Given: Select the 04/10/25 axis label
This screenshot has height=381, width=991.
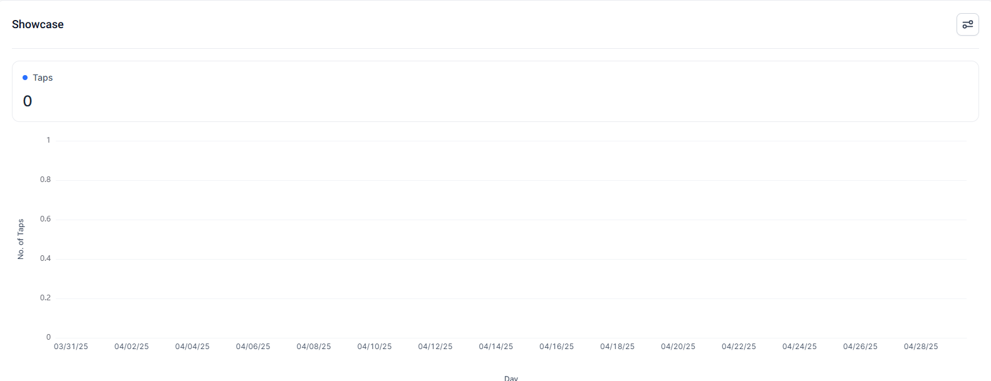Looking at the screenshot, I should (x=375, y=347).
